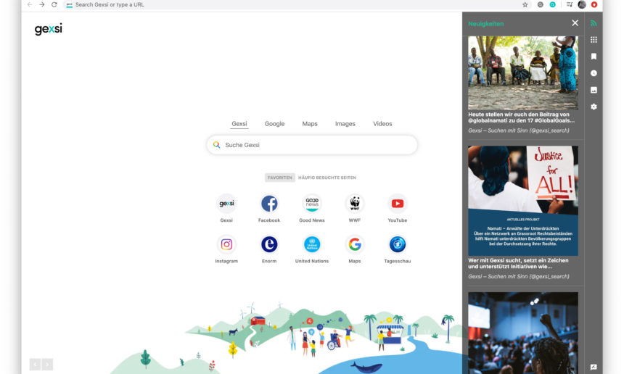Image resolution: width=624 pixels, height=374 pixels.
Task: Click the gexsi logo
Action: tap(48, 29)
